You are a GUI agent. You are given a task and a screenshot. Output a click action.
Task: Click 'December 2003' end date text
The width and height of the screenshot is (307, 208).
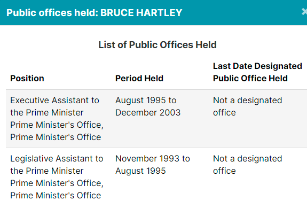tap(148, 112)
